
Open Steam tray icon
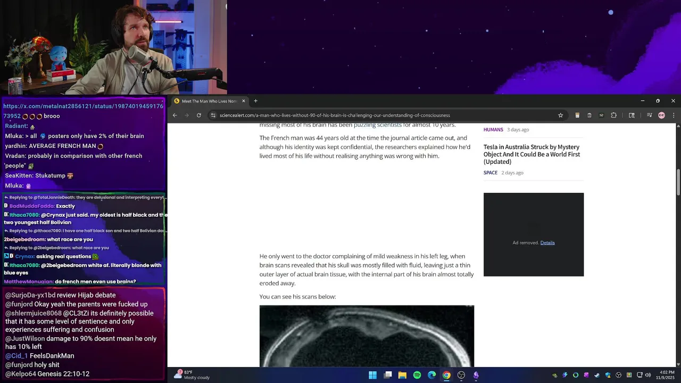[x=597, y=375]
